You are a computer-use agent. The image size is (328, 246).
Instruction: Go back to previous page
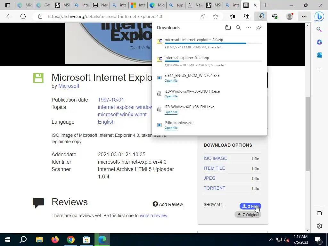[x=9, y=16]
